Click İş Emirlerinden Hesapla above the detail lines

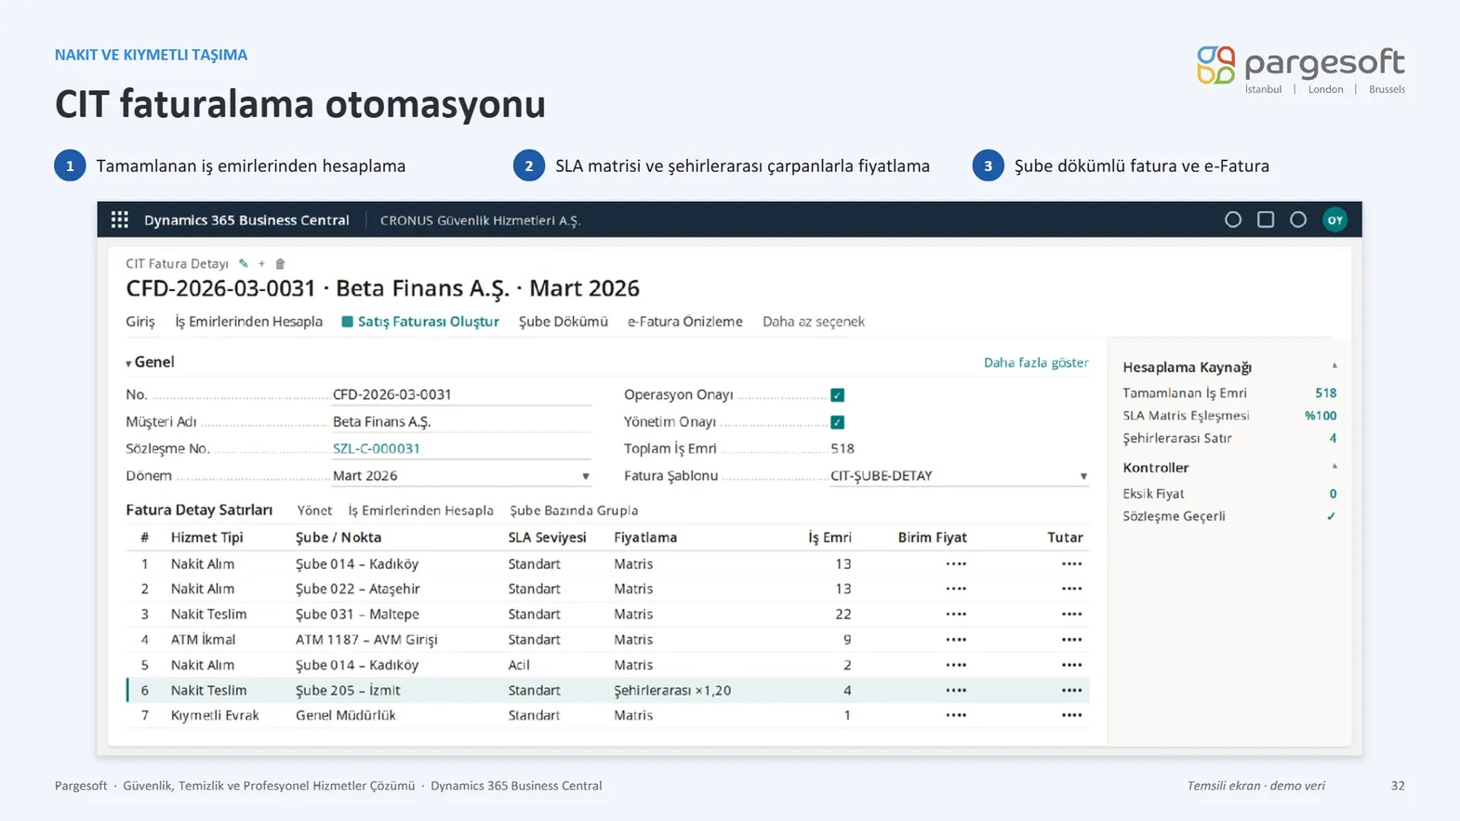[x=421, y=510]
